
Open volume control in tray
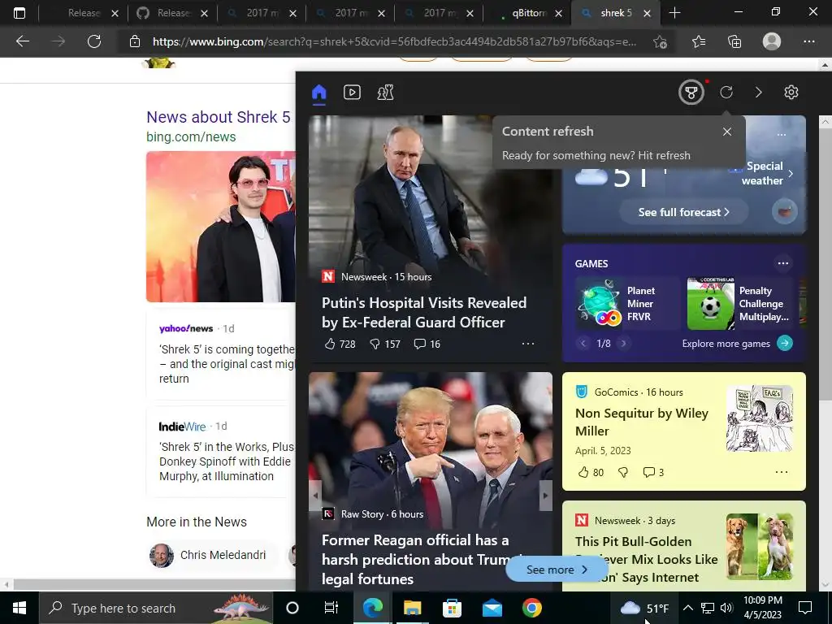[726, 608]
